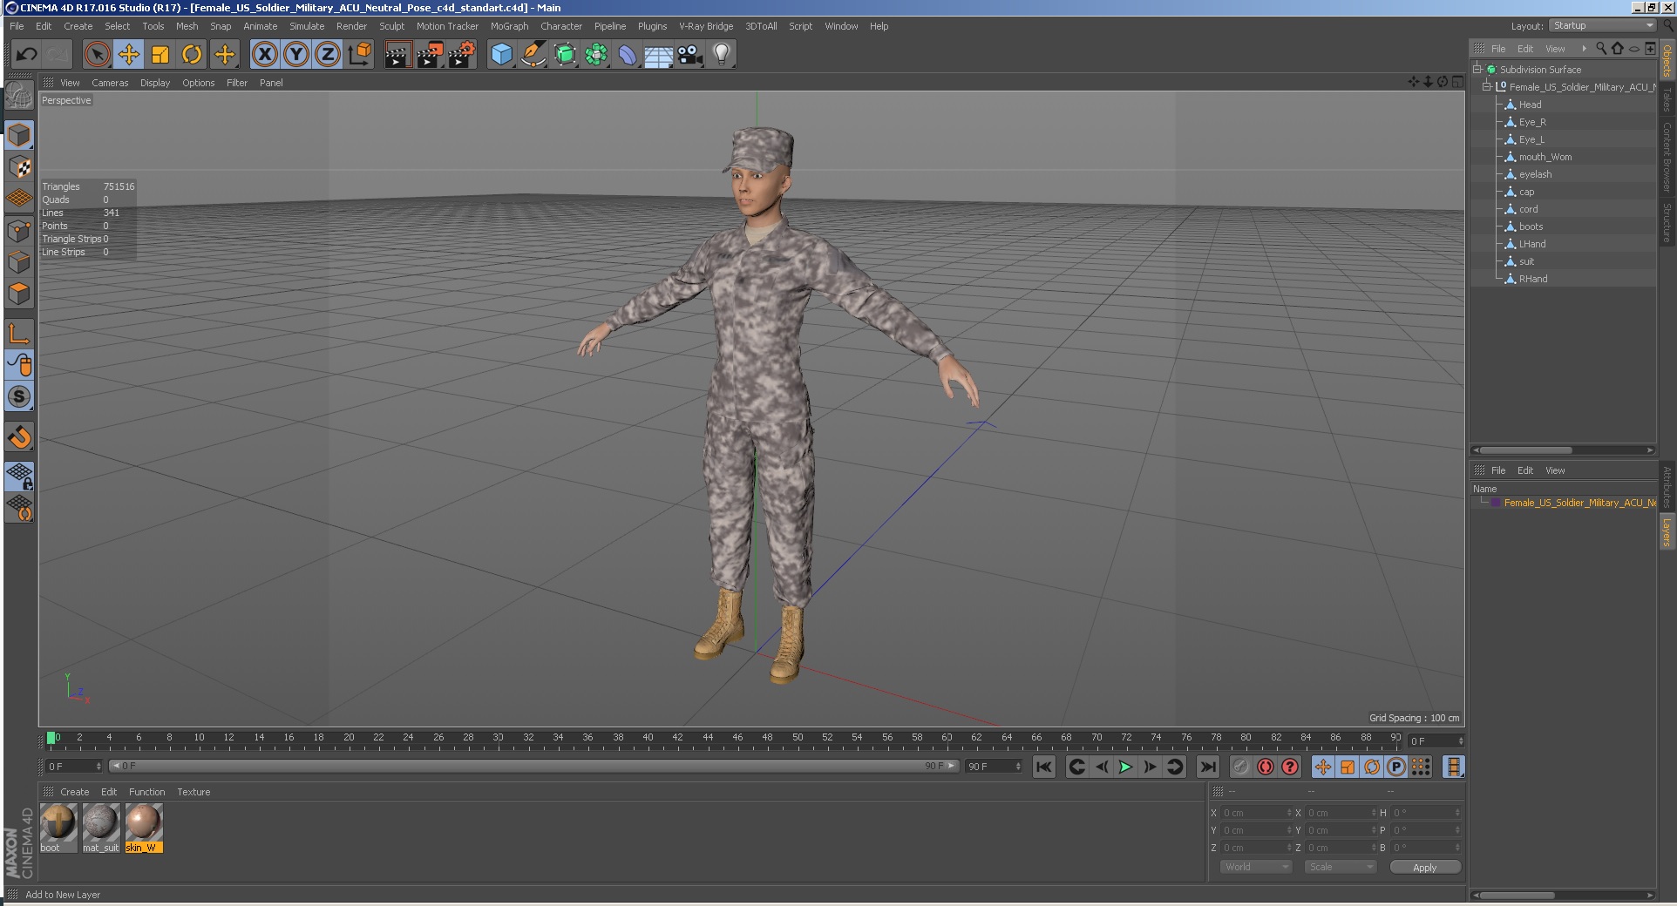1677x906 pixels.
Task: Select the RHand object
Action: tap(1533, 279)
